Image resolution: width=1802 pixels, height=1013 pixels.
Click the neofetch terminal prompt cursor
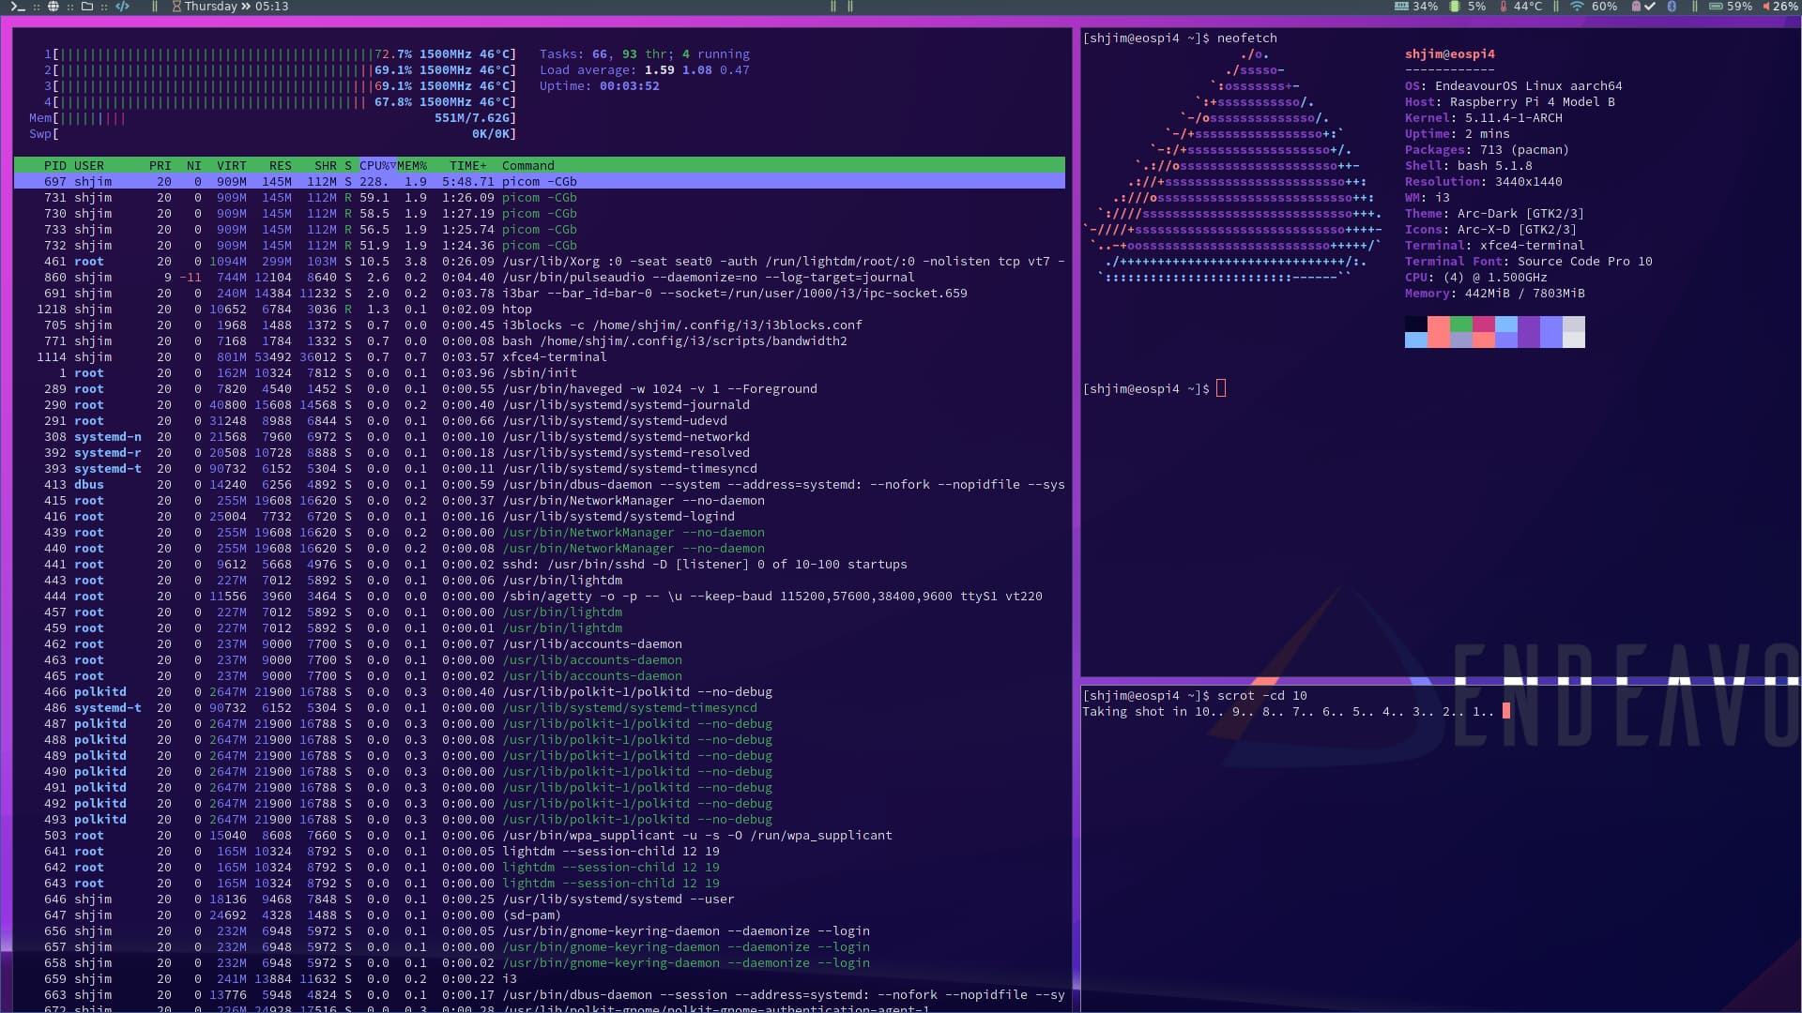[x=1221, y=388]
